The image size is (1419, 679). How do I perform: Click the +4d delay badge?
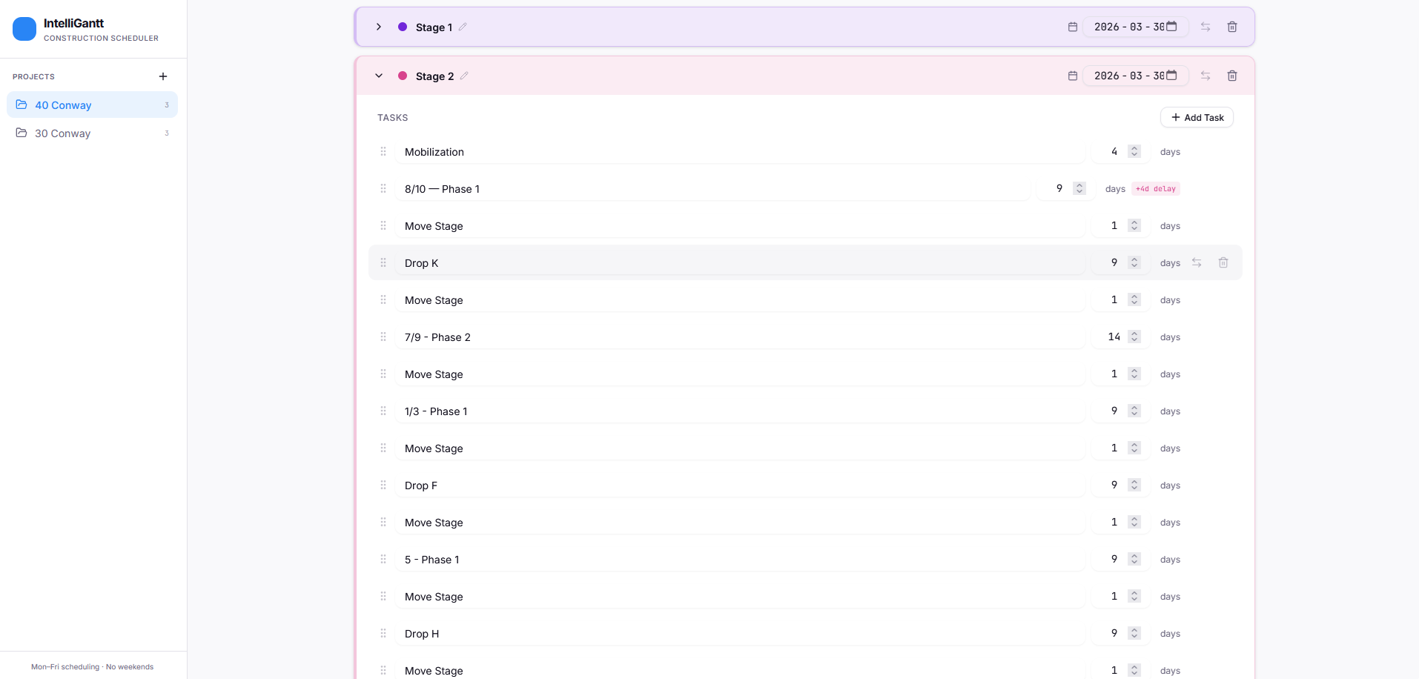click(1156, 189)
